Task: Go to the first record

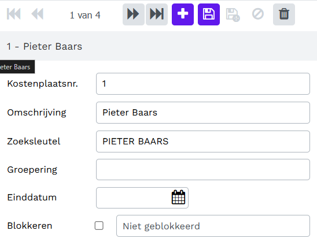Action: click(14, 14)
